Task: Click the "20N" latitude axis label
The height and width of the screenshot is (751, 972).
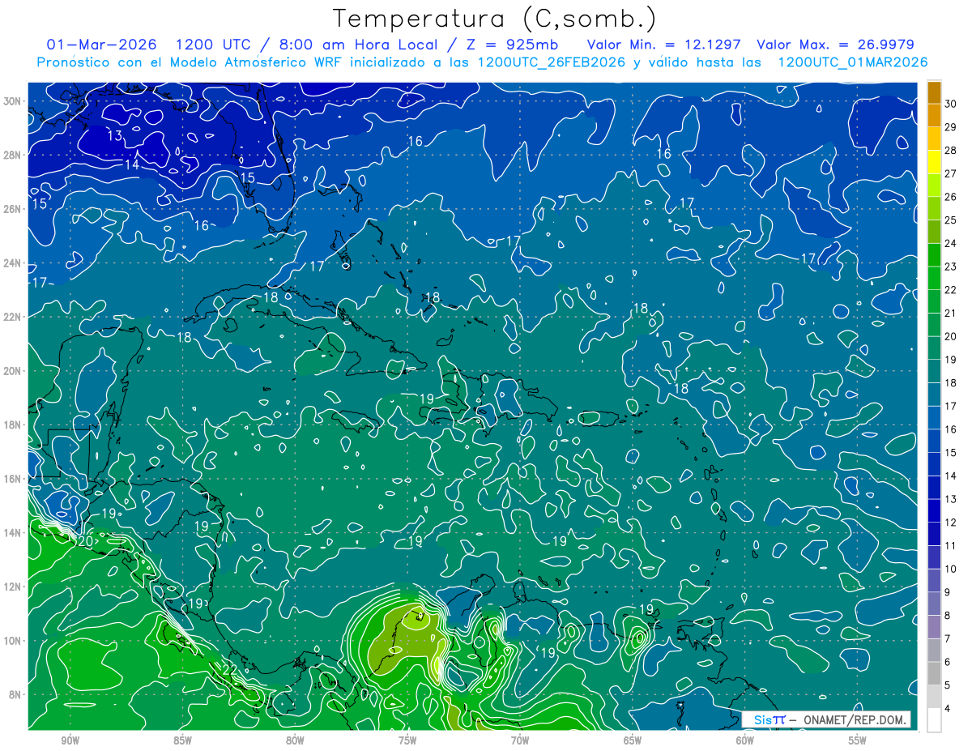Action: click(x=11, y=371)
